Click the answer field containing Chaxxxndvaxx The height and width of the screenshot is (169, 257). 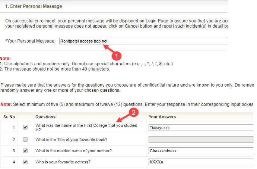pyautogui.click(x=201, y=151)
